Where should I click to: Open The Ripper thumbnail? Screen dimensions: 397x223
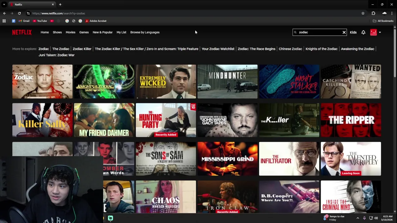pyautogui.click(x=351, y=120)
